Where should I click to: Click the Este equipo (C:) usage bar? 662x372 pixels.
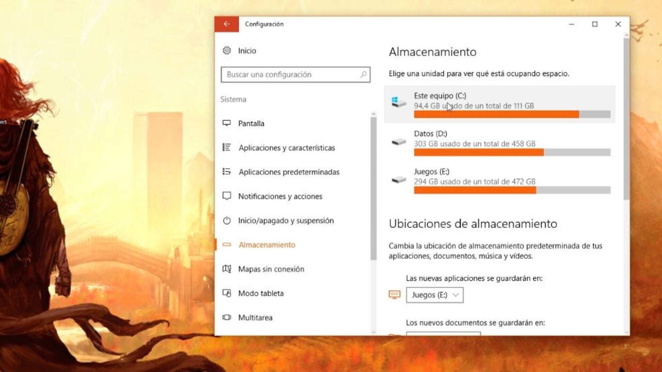(x=512, y=114)
